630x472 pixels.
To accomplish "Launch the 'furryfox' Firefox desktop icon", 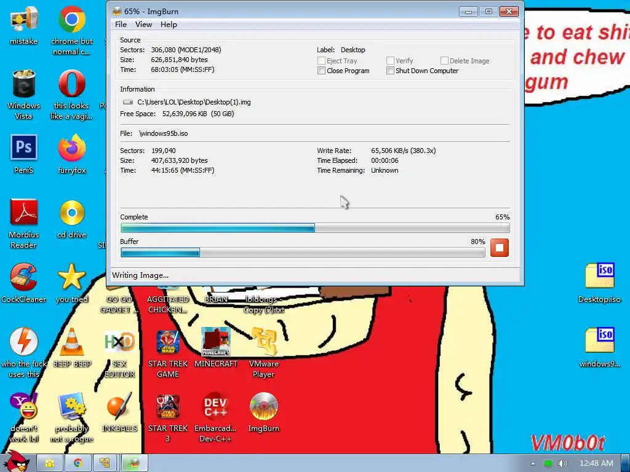I will 71,147.
